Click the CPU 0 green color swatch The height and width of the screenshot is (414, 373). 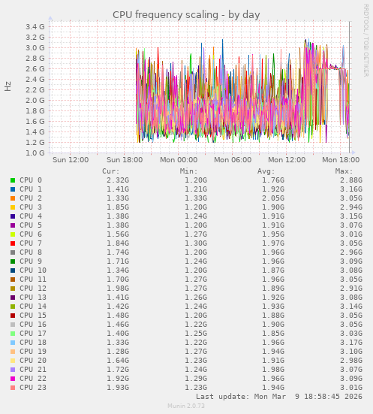point(13,180)
